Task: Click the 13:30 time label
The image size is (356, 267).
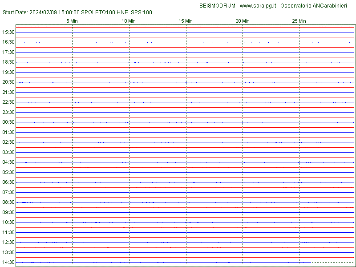Action: [8, 252]
